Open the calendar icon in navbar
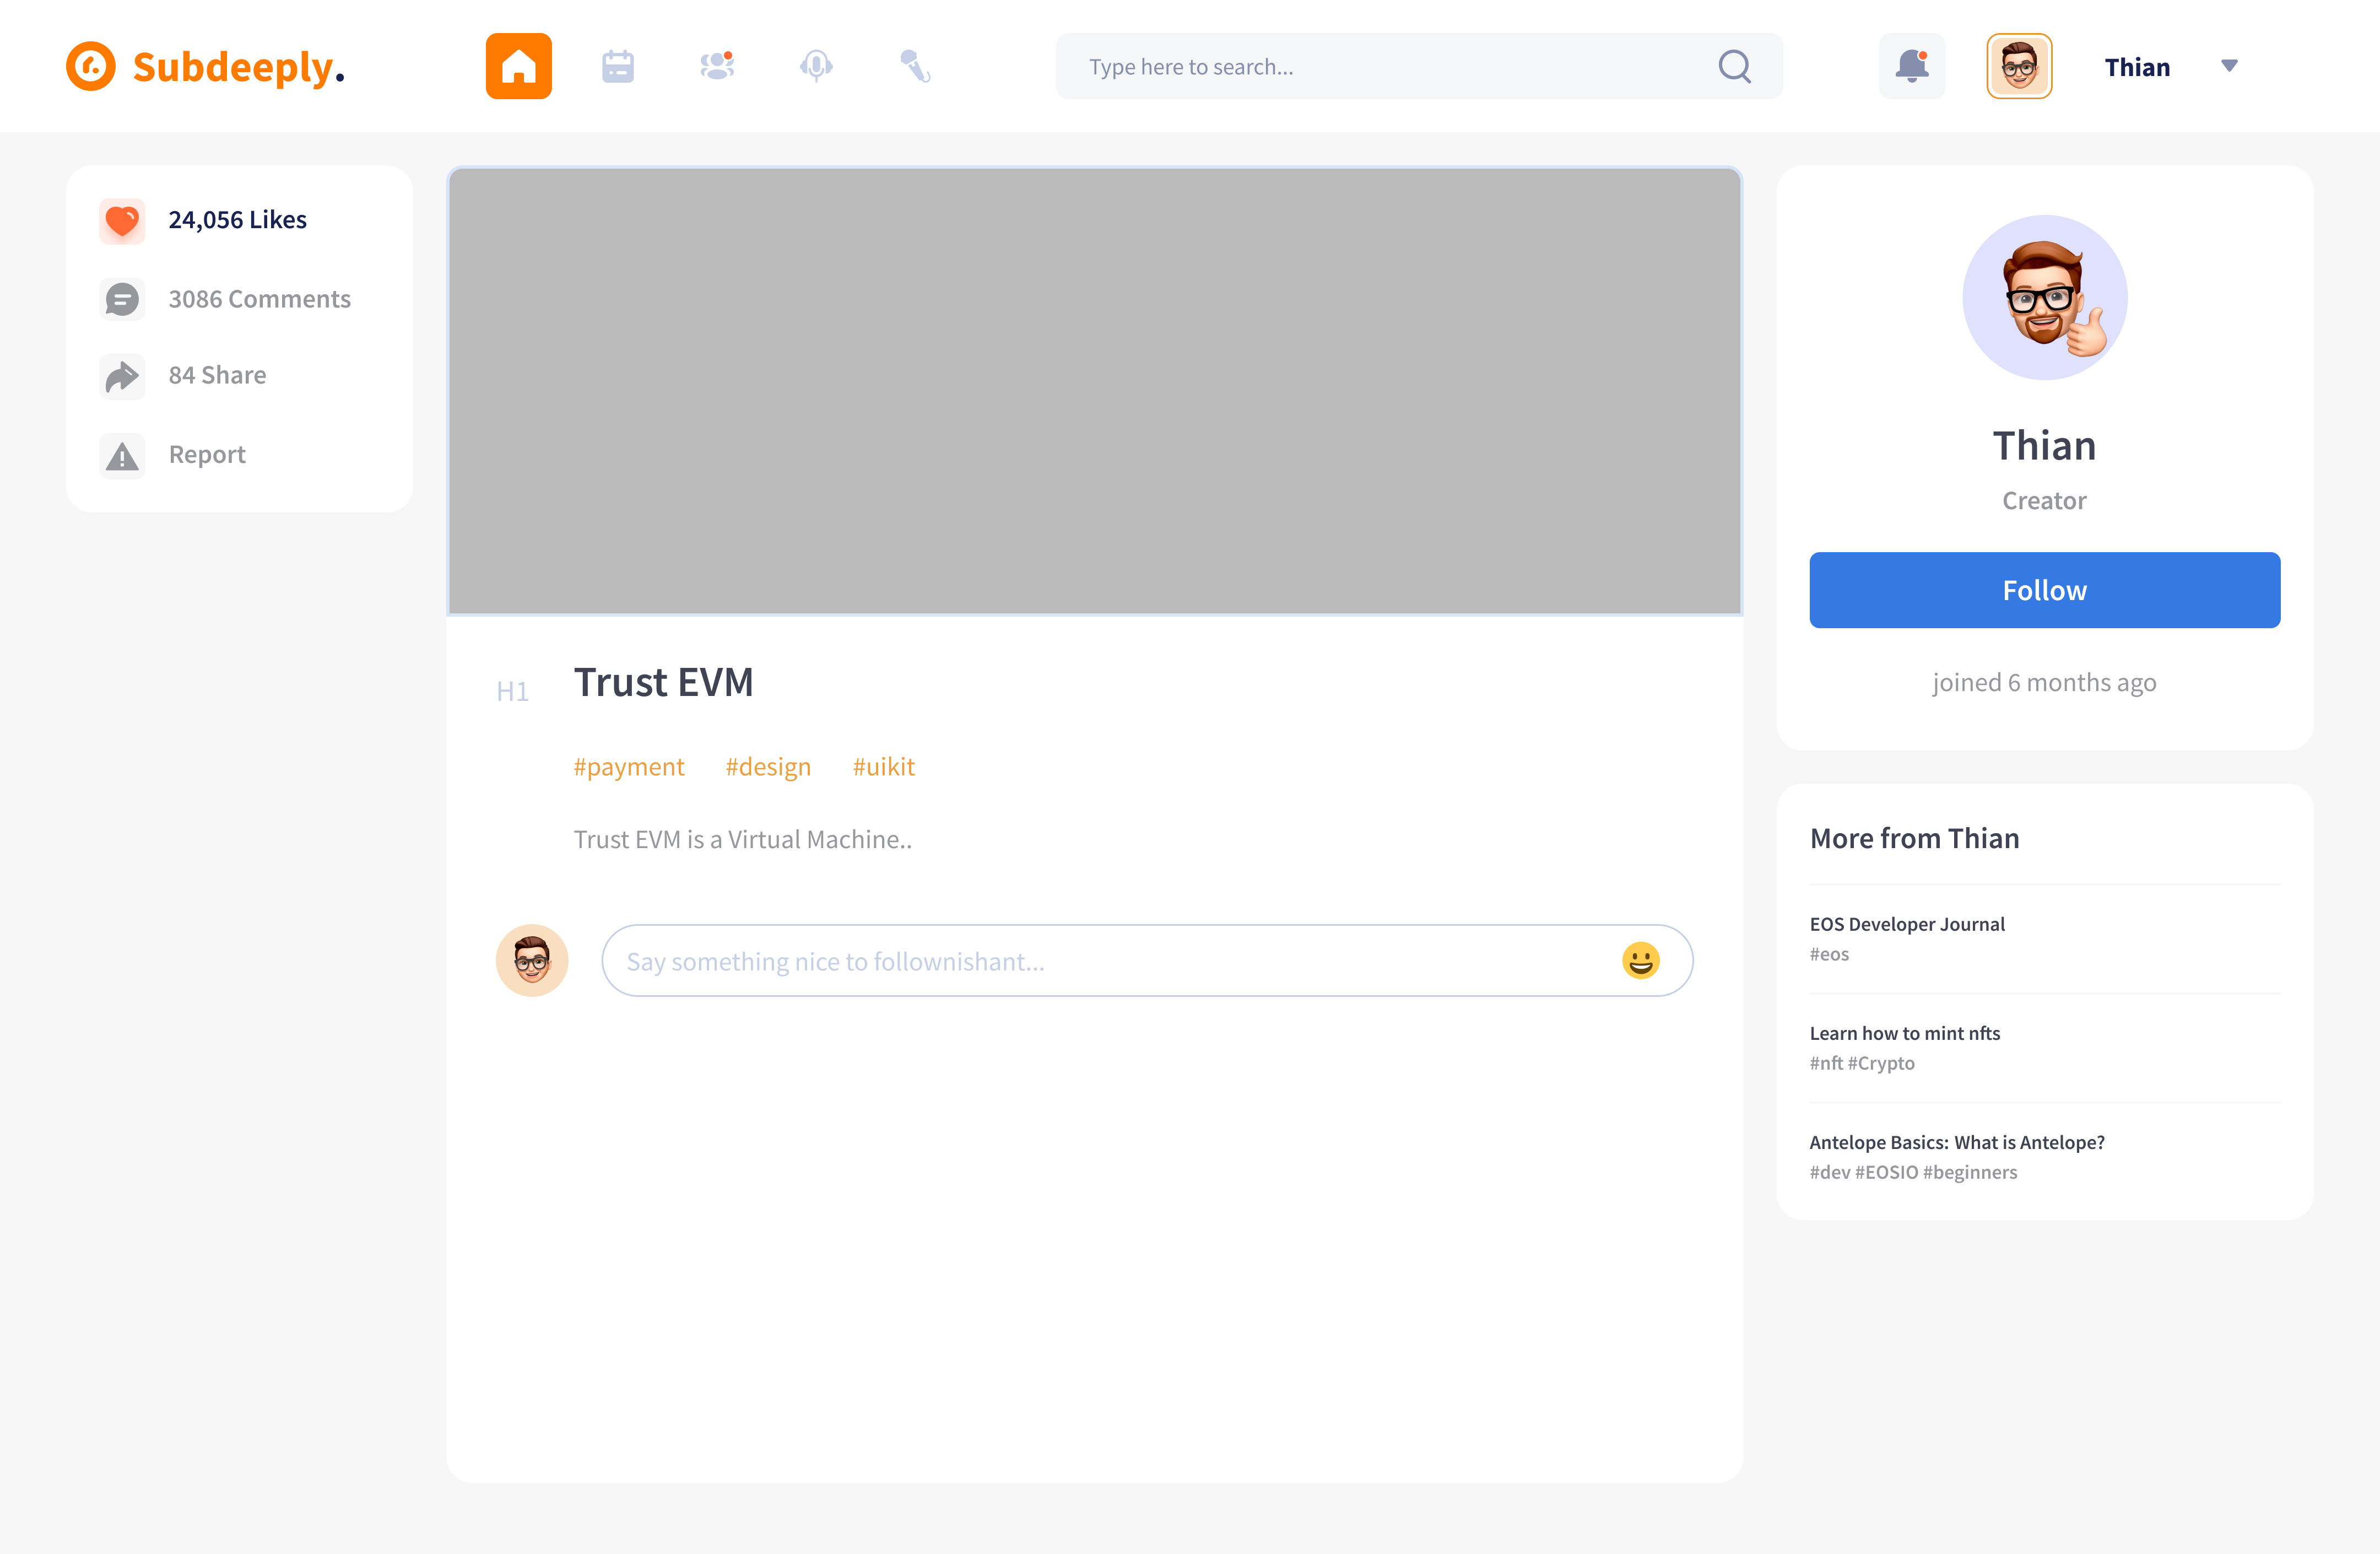 (x=617, y=66)
